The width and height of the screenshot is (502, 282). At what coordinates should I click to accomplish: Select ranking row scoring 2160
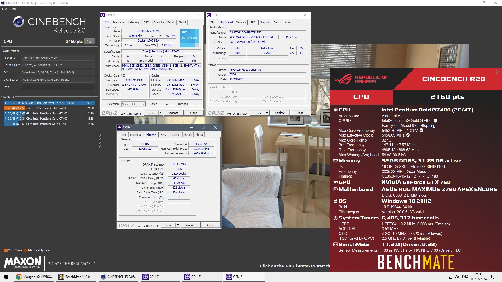click(49, 108)
